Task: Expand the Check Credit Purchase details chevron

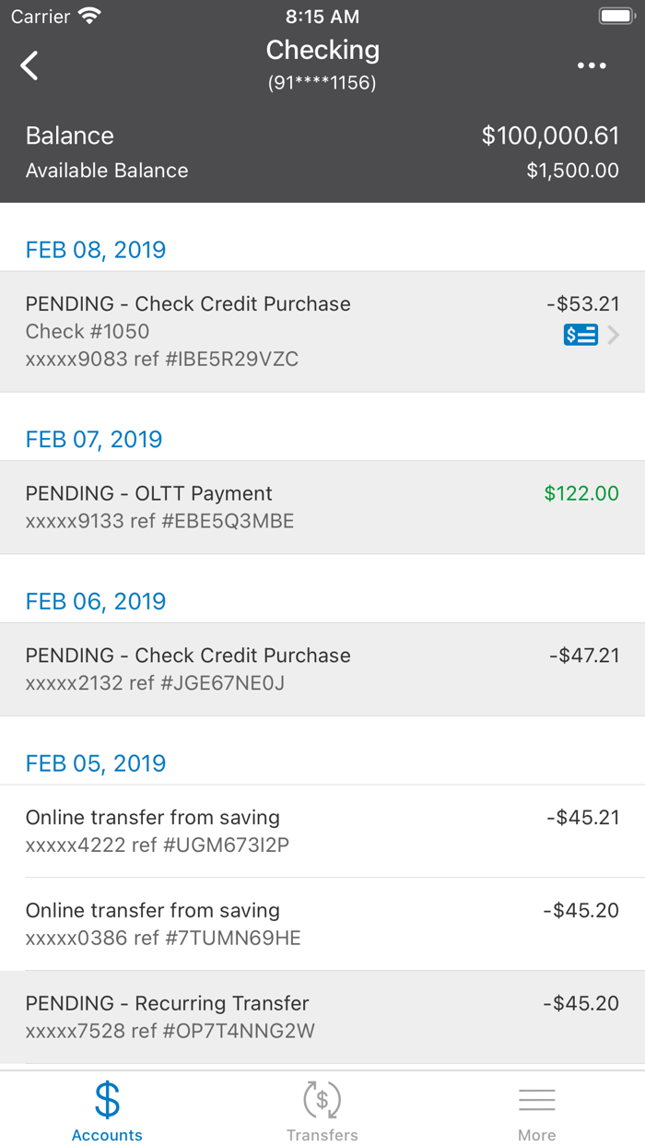Action: click(616, 335)
